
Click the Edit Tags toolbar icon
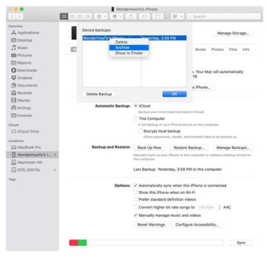[145, 16]
